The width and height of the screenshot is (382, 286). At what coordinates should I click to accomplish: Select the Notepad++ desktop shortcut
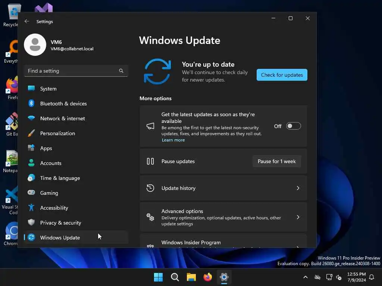[10, 161]
